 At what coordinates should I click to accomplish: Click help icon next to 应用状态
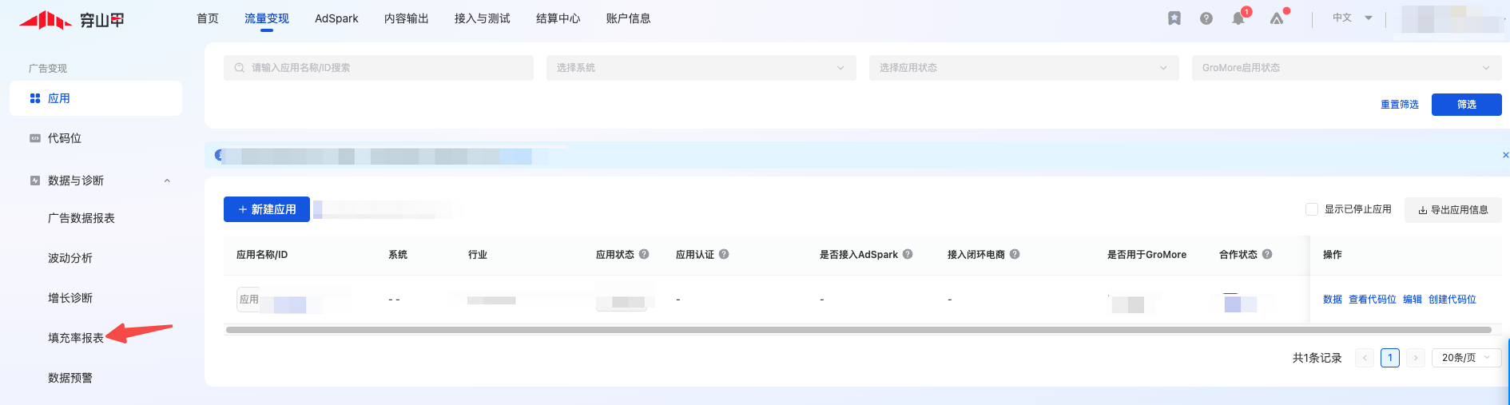tap(644, 254)
